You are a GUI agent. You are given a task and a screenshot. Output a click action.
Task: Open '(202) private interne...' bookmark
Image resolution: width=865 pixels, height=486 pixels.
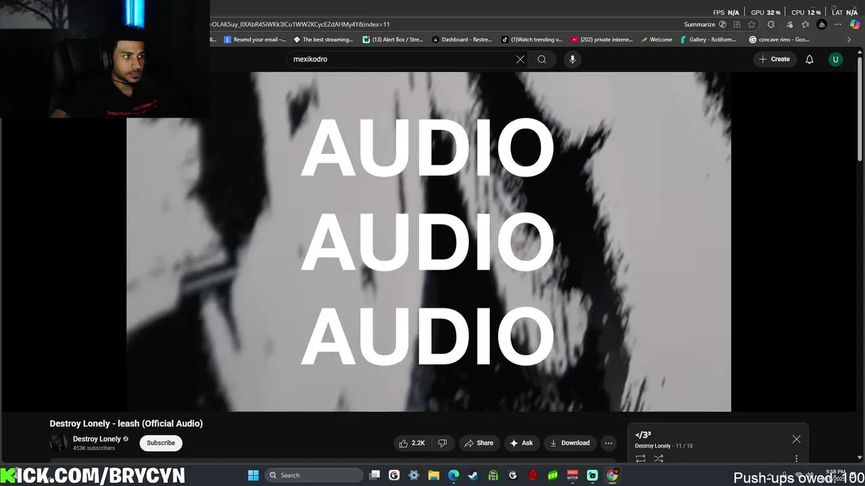click(x=602, y=40)
